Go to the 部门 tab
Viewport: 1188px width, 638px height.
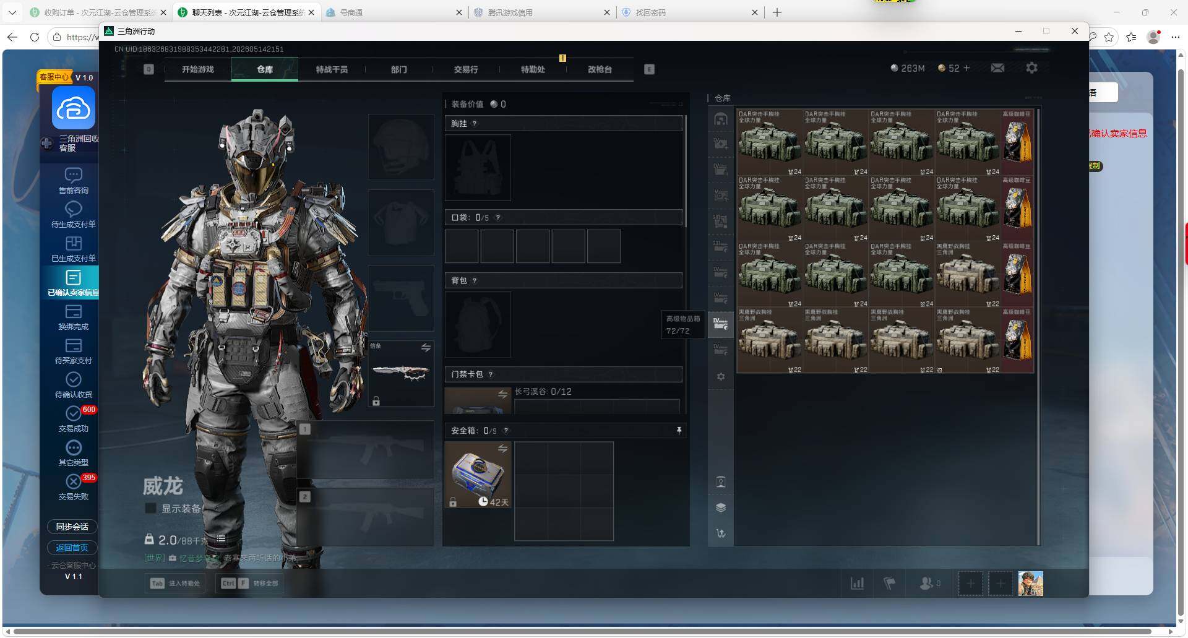click(399, 69)
